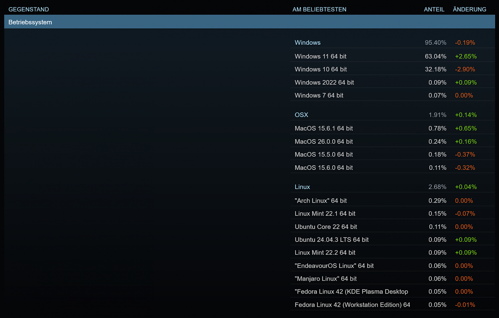The width and height of the screenshot is (499, 318).
Task: Click the +0.04% change value
Action: point(466,187)
